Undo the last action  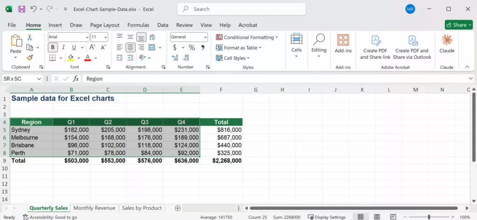(x=34, y=9)
